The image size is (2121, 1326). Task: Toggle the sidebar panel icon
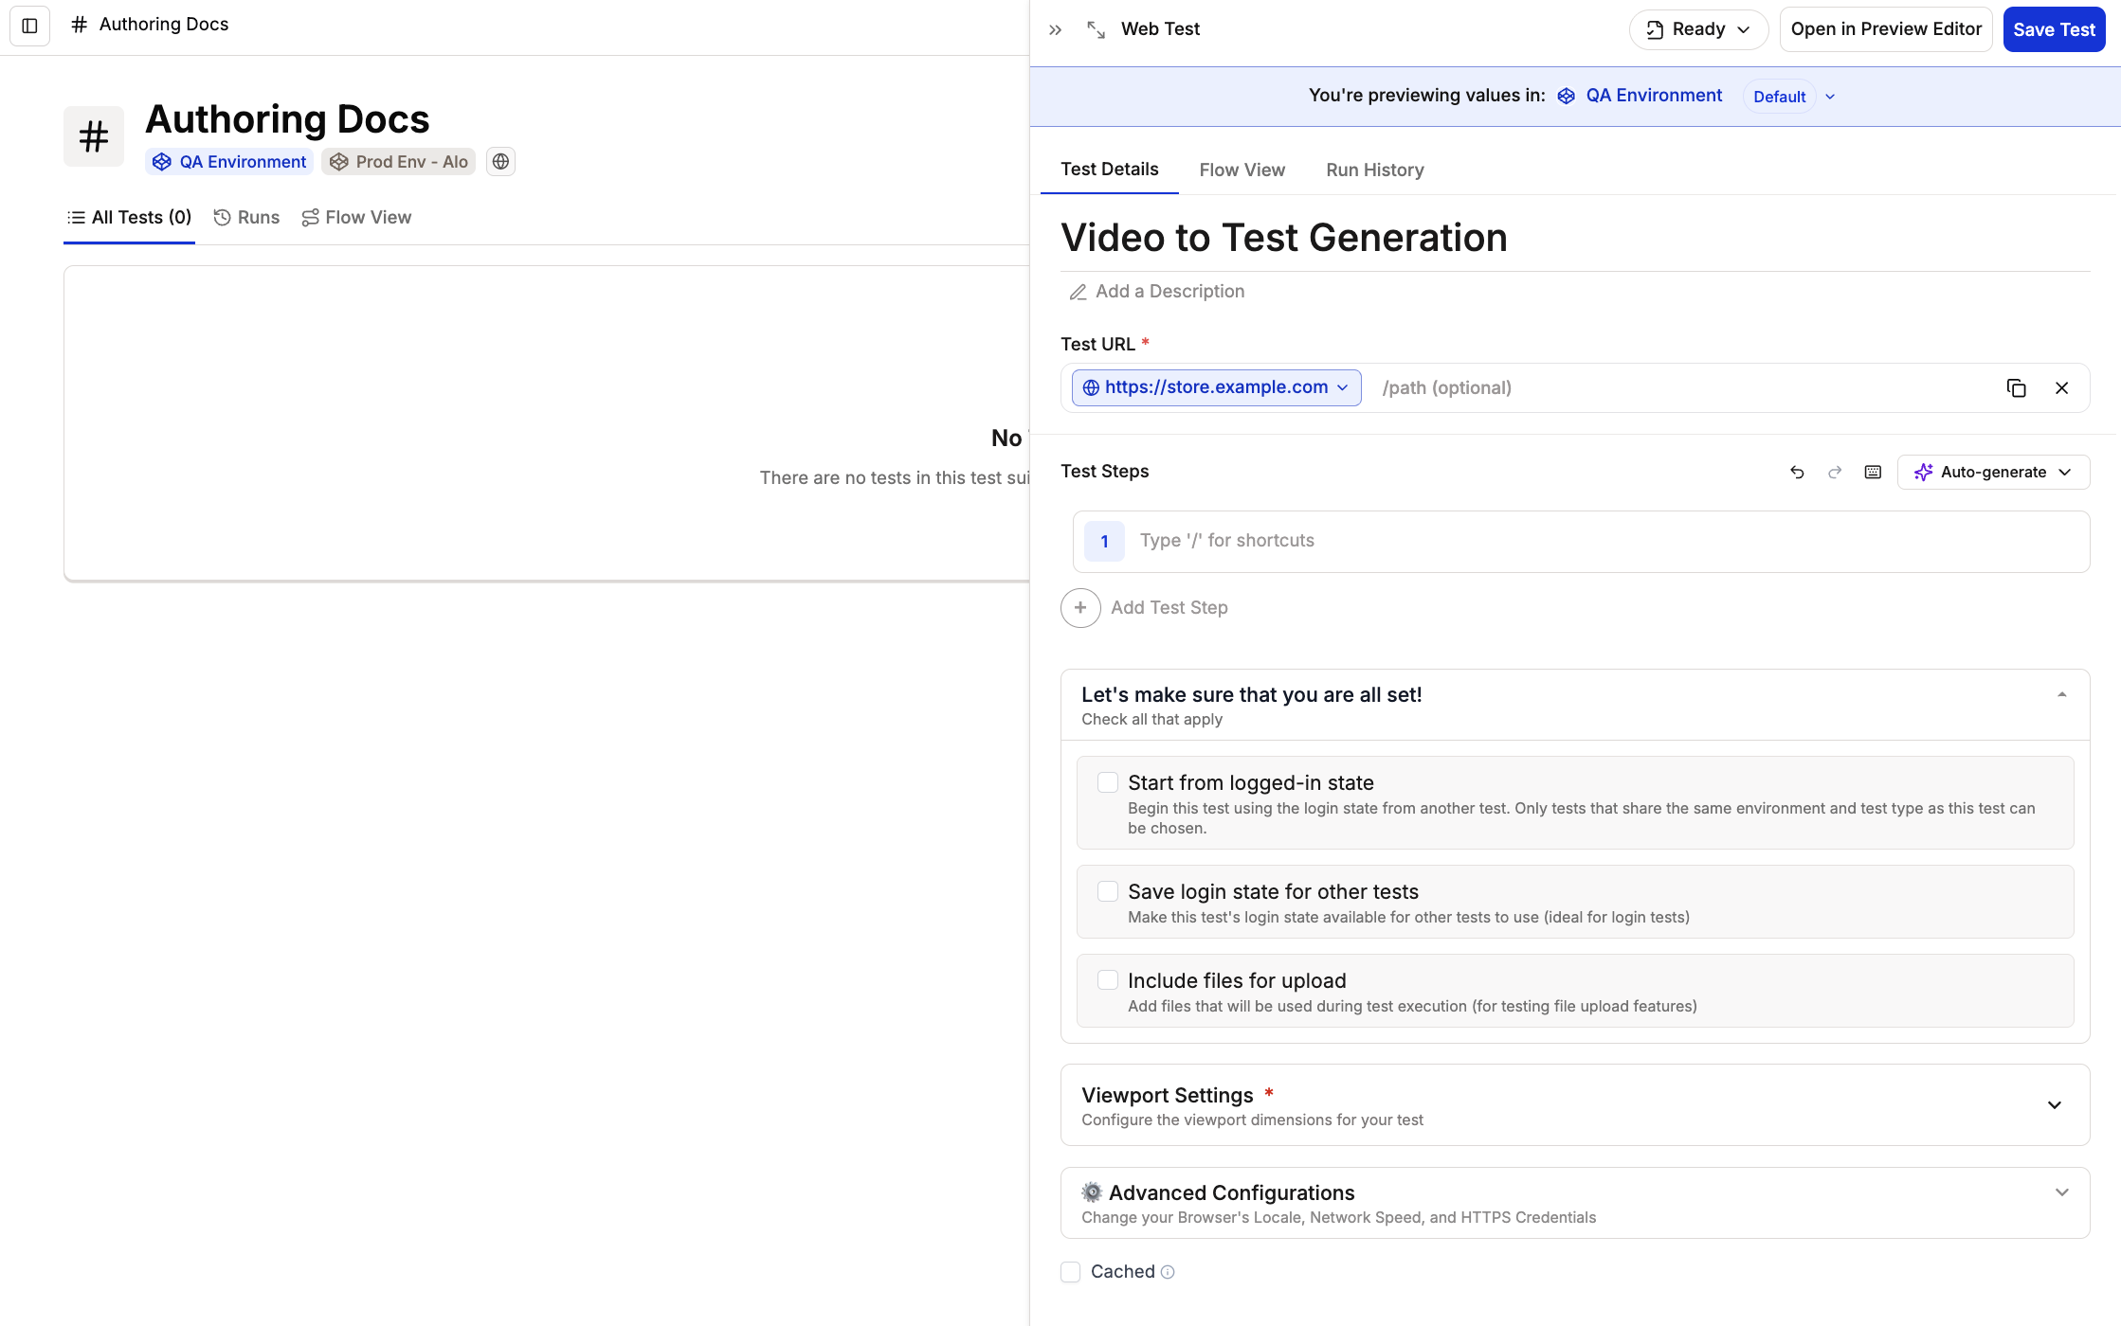pyautogui.click(x=29, y=26)
